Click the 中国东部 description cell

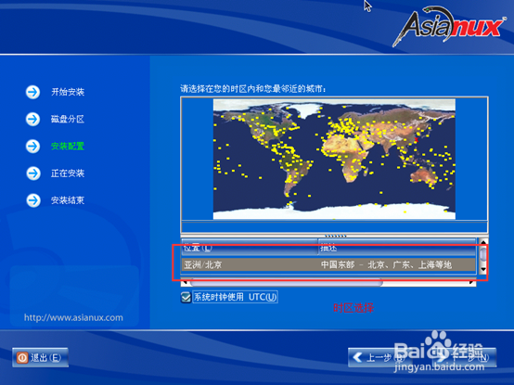pos(386,264)
